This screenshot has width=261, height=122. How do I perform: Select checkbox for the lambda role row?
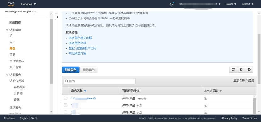(x=65, y=98)
